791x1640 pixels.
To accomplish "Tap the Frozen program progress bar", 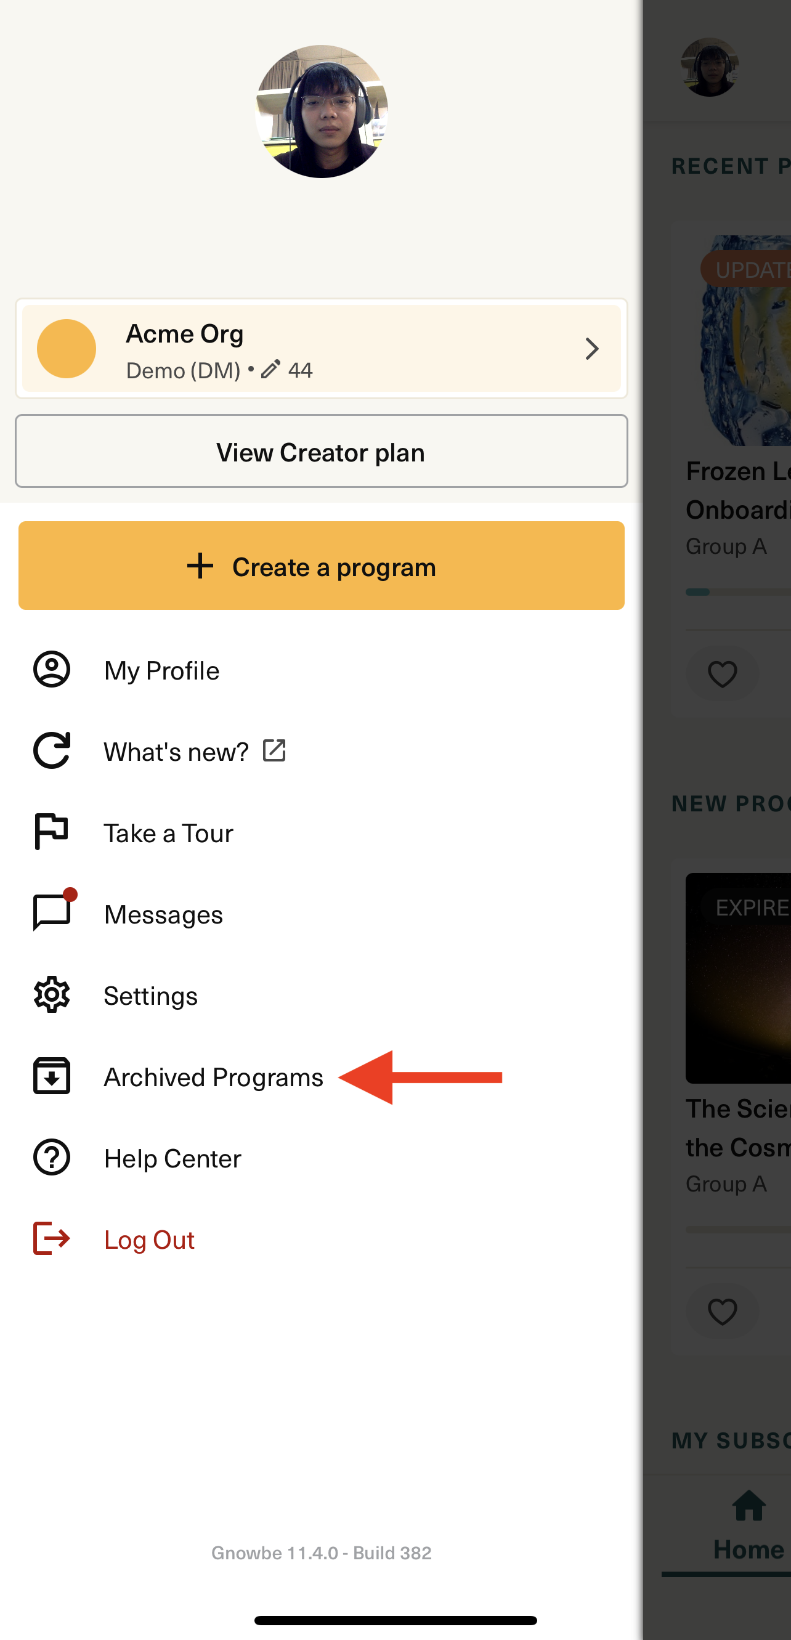I will pos(738,592).
